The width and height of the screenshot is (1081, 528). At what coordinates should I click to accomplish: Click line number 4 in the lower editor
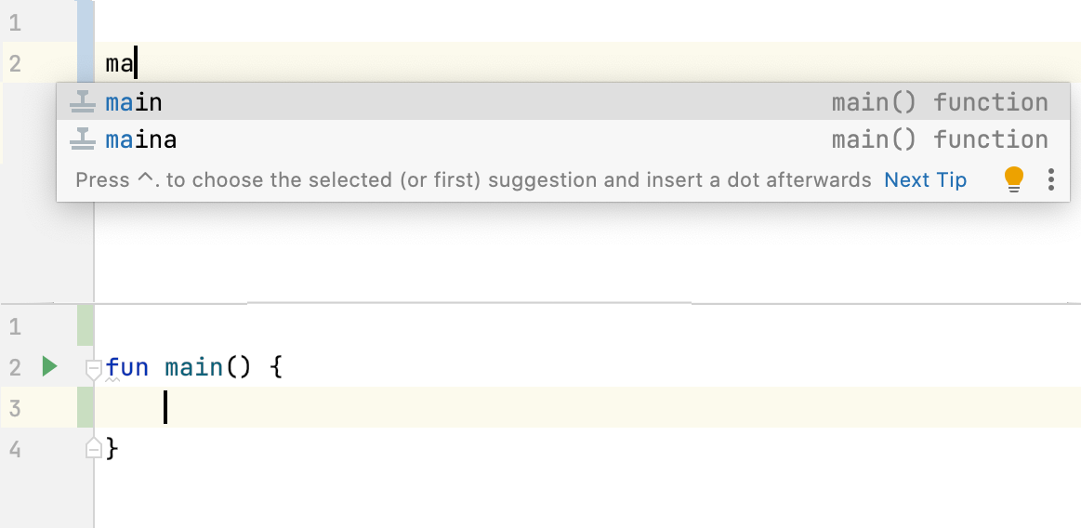coord(15,449)
